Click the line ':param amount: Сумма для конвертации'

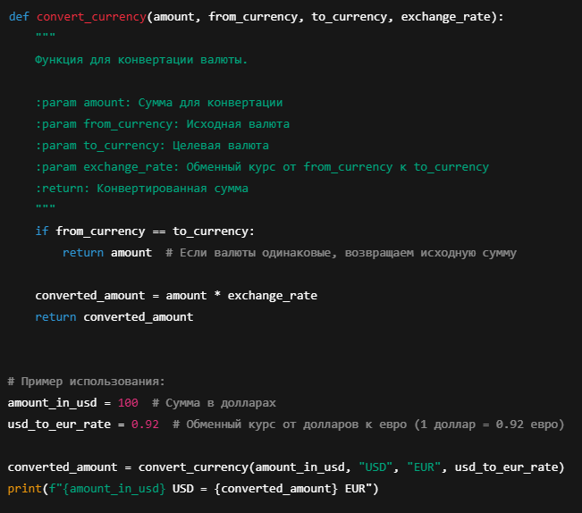(x=159, y=103)
